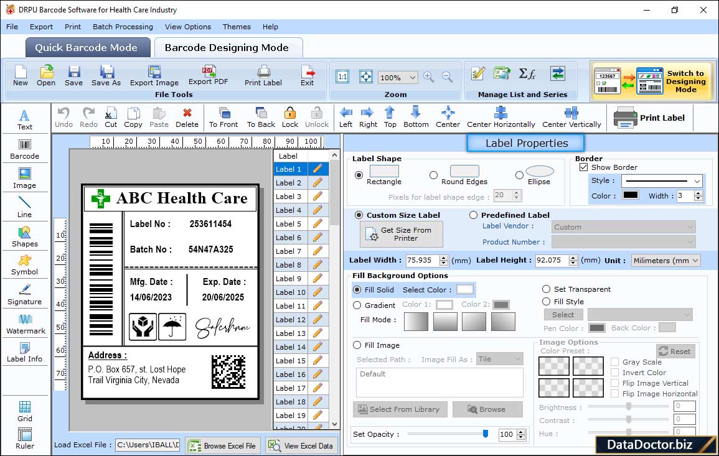This screenshot has height=456, width=719.
Task: Open the Themes menu
Action: pos(237,27)
